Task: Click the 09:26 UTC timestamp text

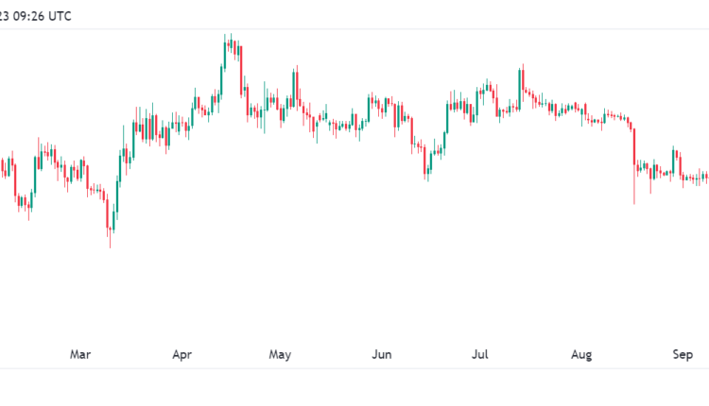Action: (x=38, y=16)
